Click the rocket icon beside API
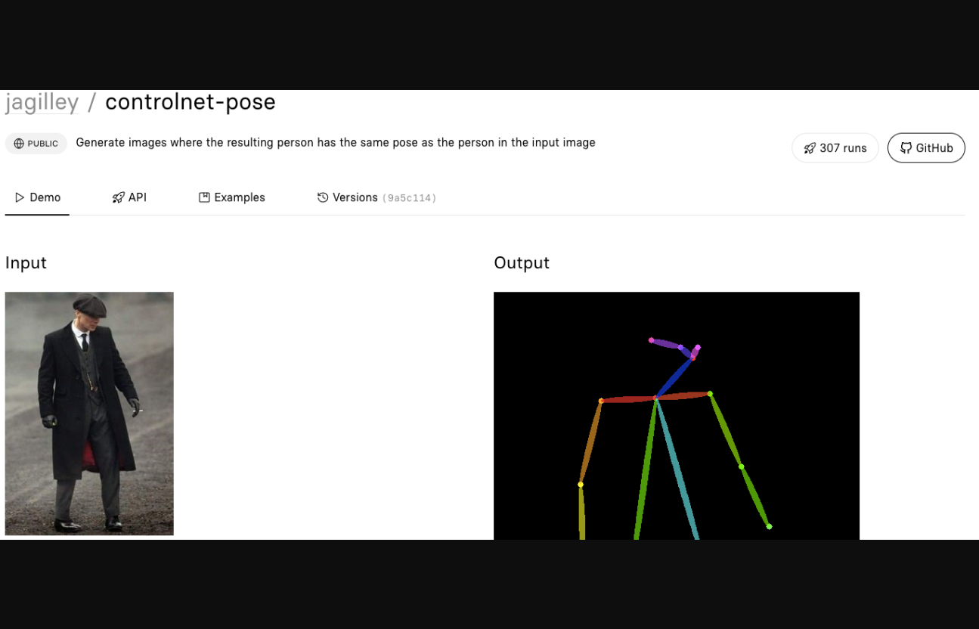The width and height of the screenshot is (979, 629). click(118, 197)
